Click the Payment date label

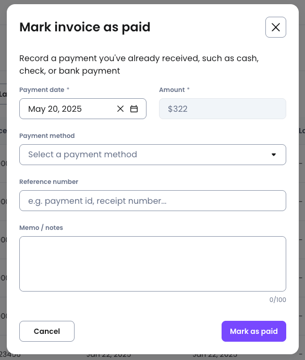click(42, 90)
